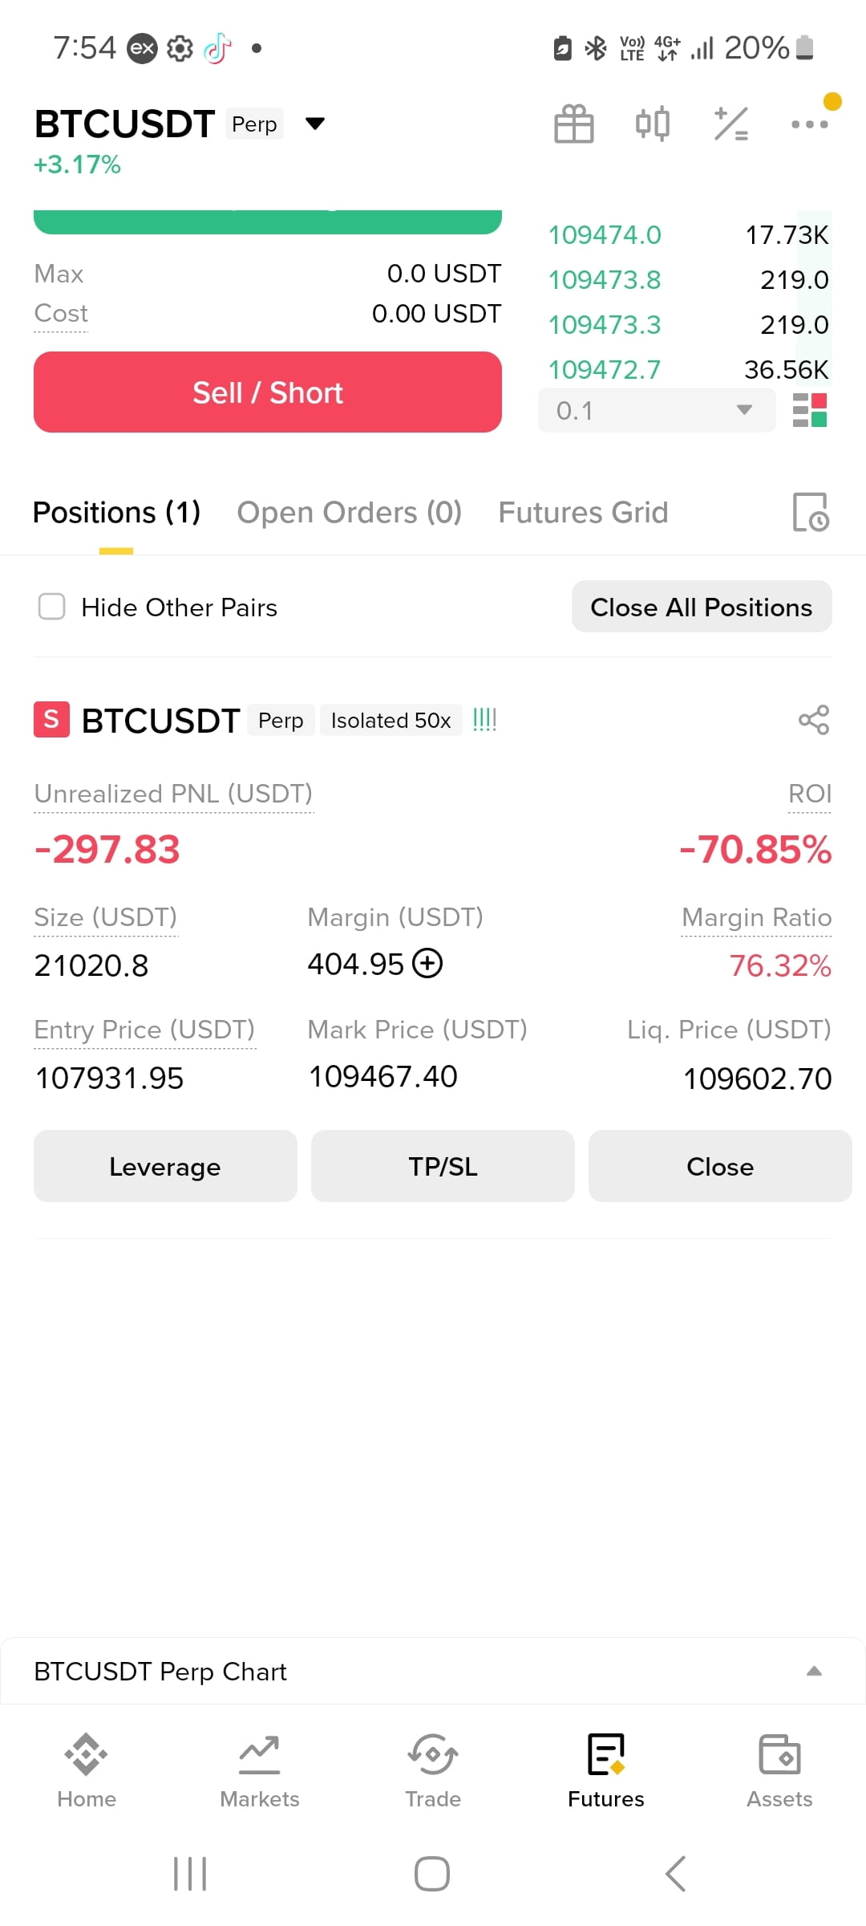Open the three-dot more options menu
The height and width of the screenshot is (1926, 866).
click(x=809, y=124)
